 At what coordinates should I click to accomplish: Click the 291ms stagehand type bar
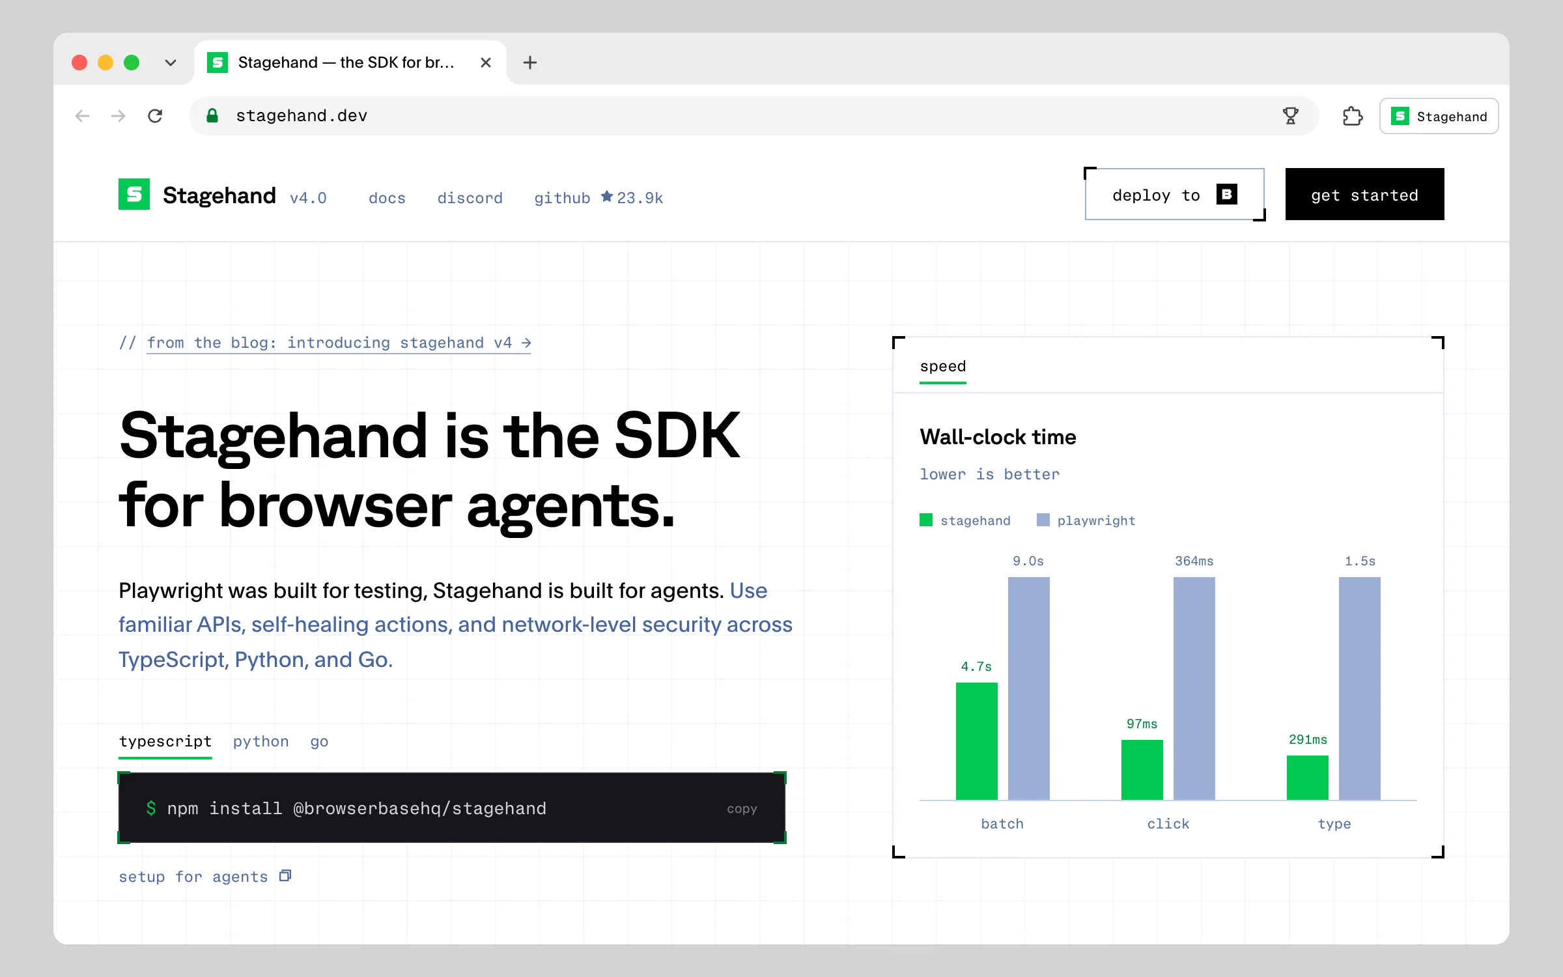[x=1307, y=778]
